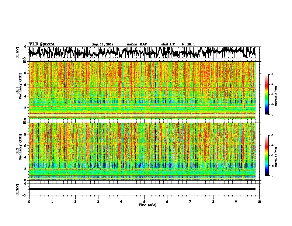The width and height of the screenshot is (292, 226).
Task: Click the "VLF Spectra" plot title
Action: point(42,44)
